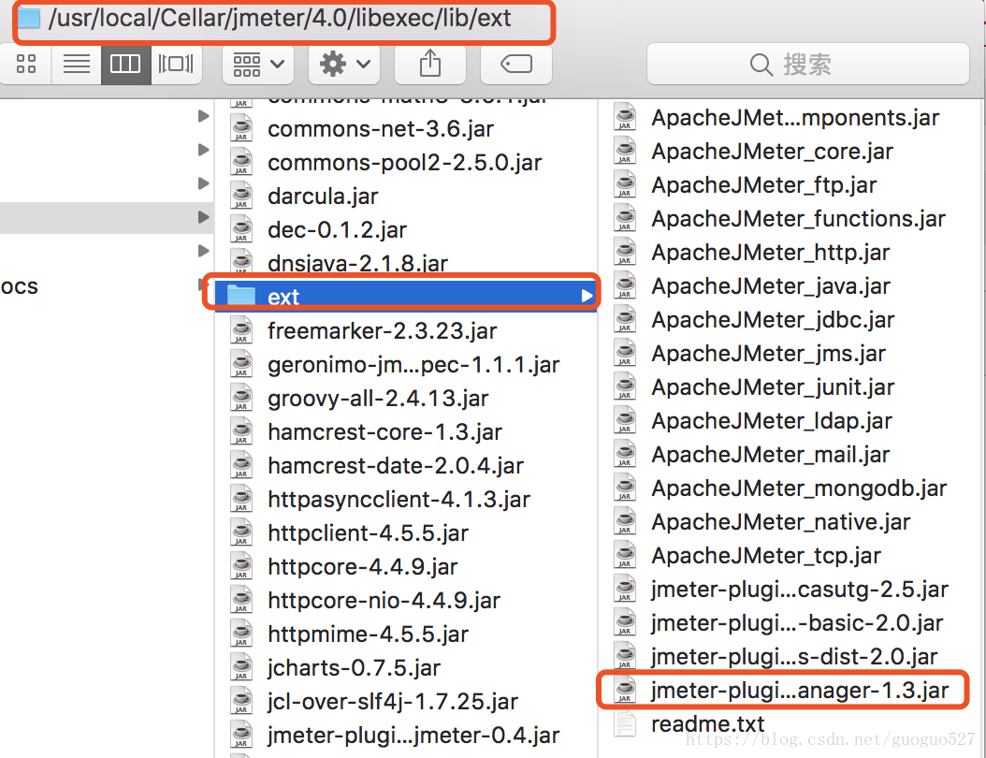Select the darcula.jar file icon
986x758 pixels.
240,196
